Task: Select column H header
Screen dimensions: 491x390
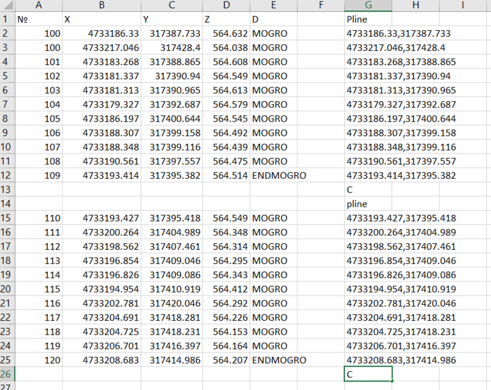Action: pyautogui.click(x=416, y=6)
